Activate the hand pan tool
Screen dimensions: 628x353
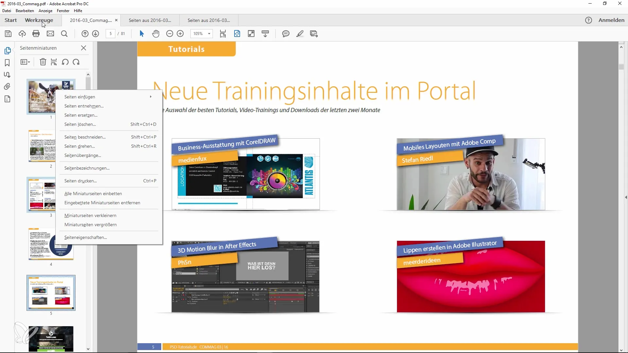[156, 34]
